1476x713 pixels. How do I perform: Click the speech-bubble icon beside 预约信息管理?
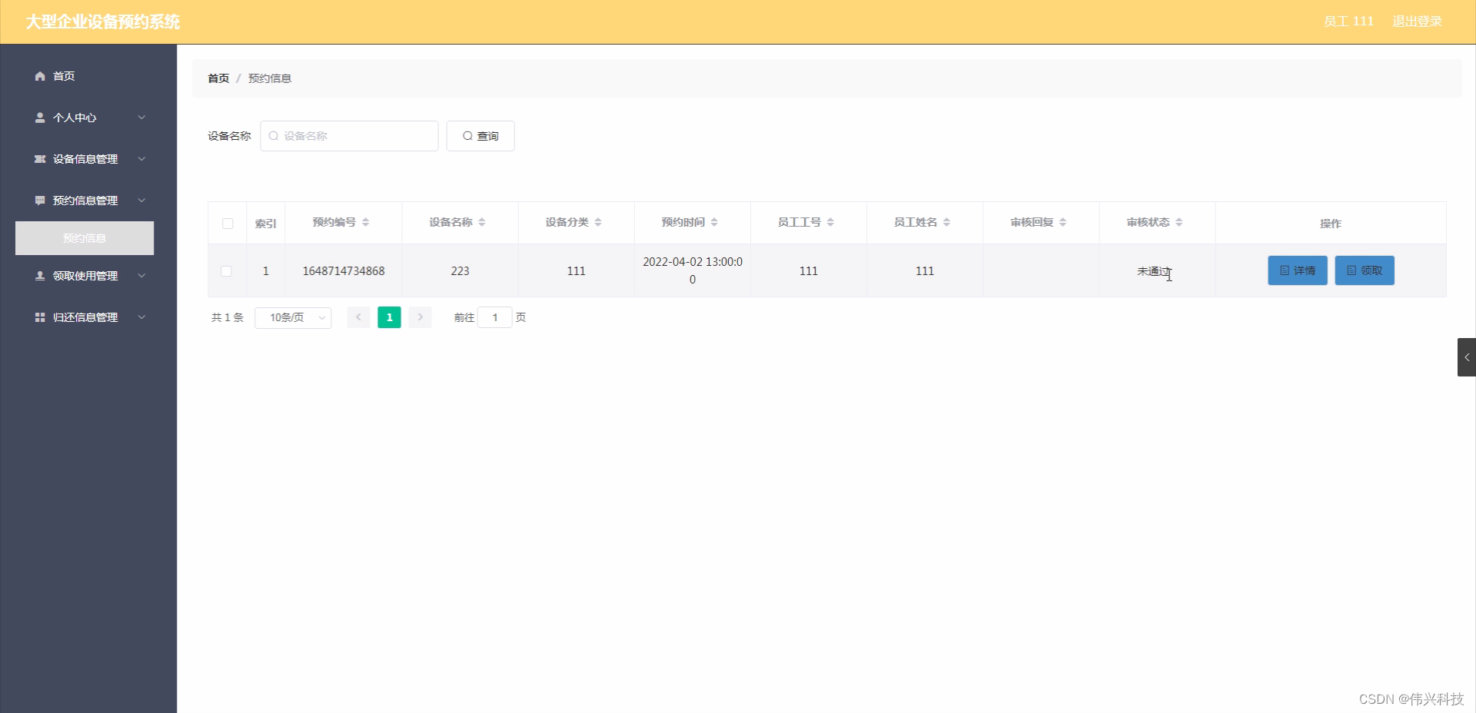[x=40, y=201]
